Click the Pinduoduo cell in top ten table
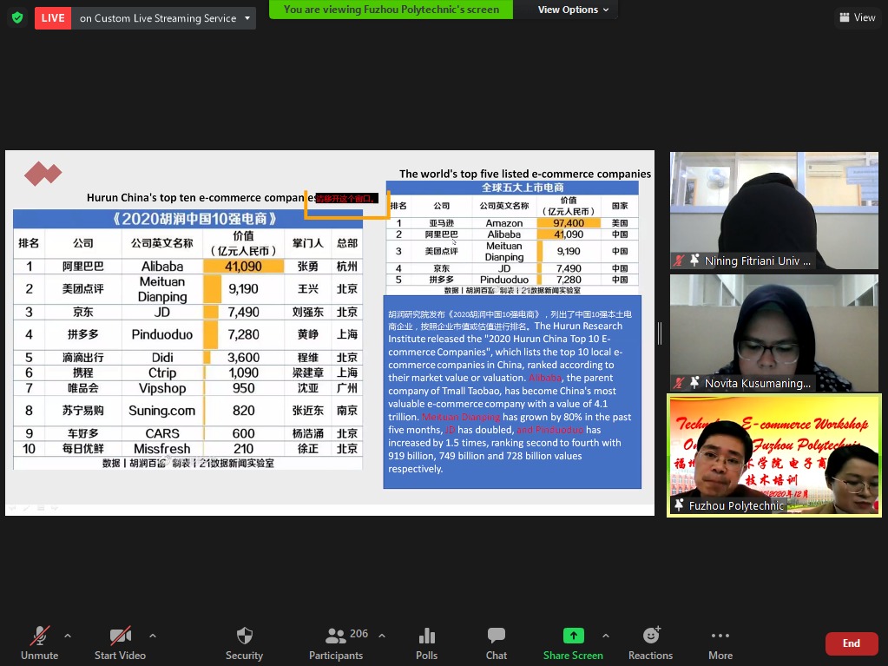 (x=162, y=334)
